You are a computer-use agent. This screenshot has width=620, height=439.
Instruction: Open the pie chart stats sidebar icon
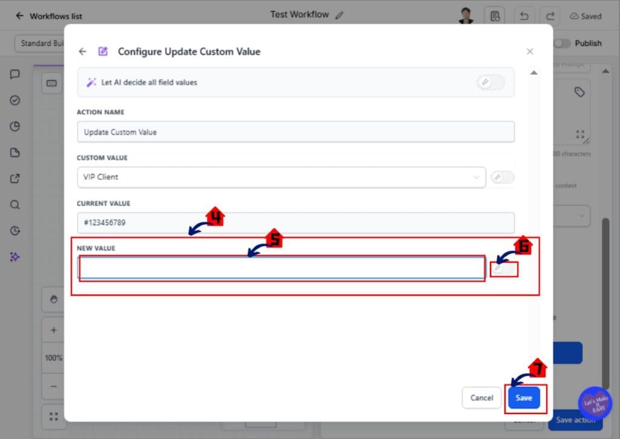(15, 126)
